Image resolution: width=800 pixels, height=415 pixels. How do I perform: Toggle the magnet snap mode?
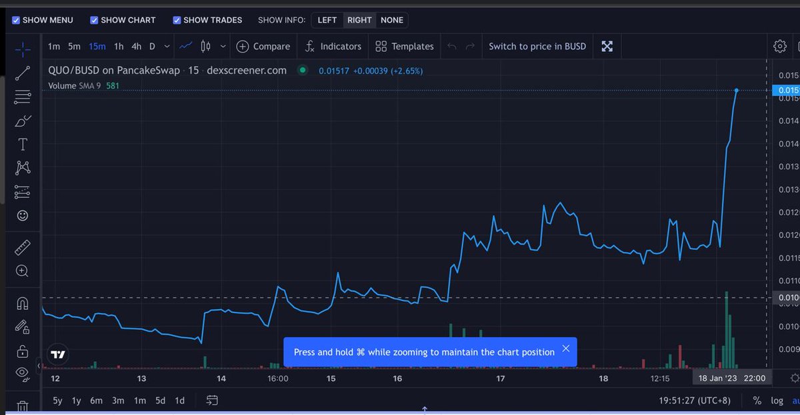[23, 304]
